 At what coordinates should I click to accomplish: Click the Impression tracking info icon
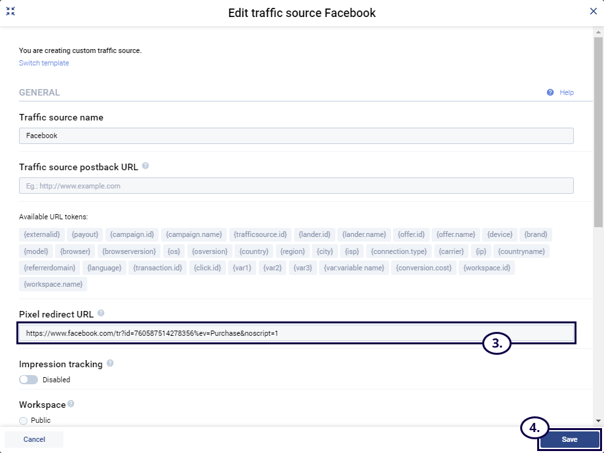(x=110, y=363)
